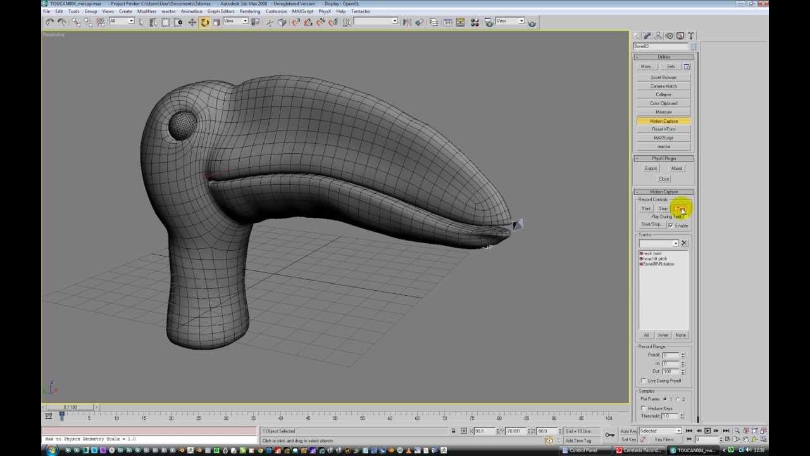Open the Animation menu

coord(191,11)
